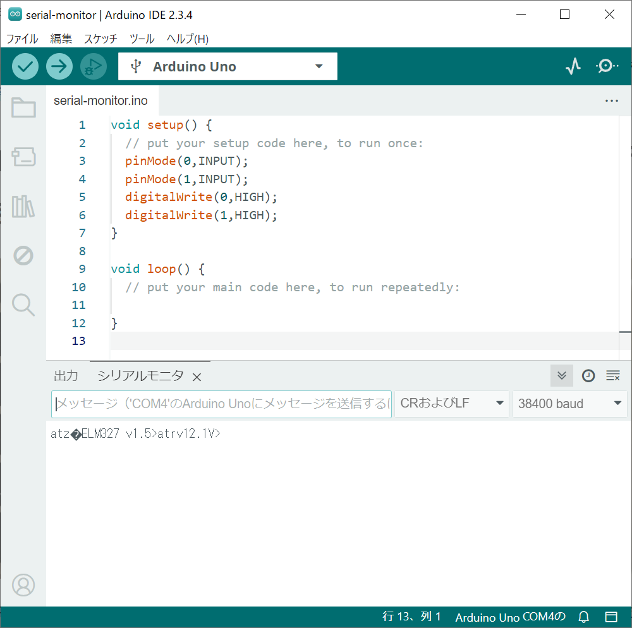Image resolution: width=632 pixels, height=628 pixels.
Task: Click the void setup() line of code
Action: pos(161,125)
